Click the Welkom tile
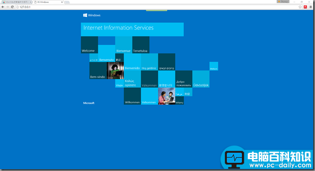315x171 pixels. [214, 66]
